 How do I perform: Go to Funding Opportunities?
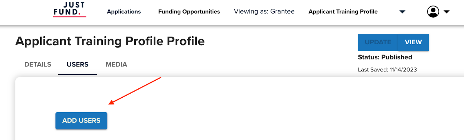pos(189,12)
